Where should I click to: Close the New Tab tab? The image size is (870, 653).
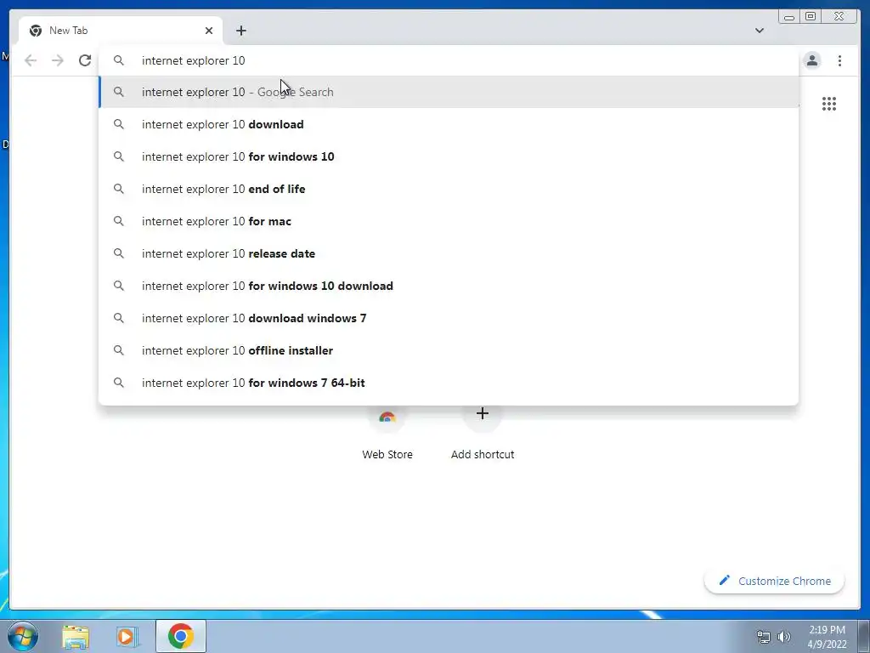[209, 31]
